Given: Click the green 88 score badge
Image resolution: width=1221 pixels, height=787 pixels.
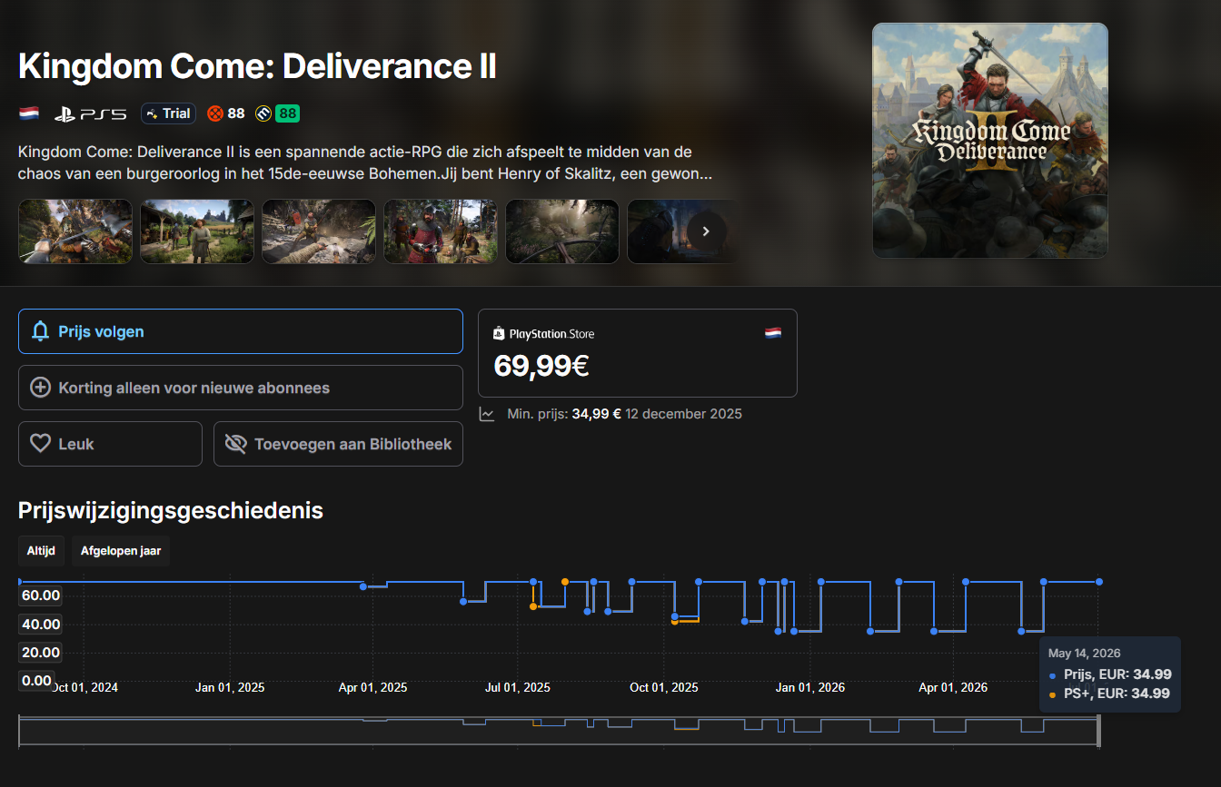Looking at the screenshot, I should click(287, 113).
